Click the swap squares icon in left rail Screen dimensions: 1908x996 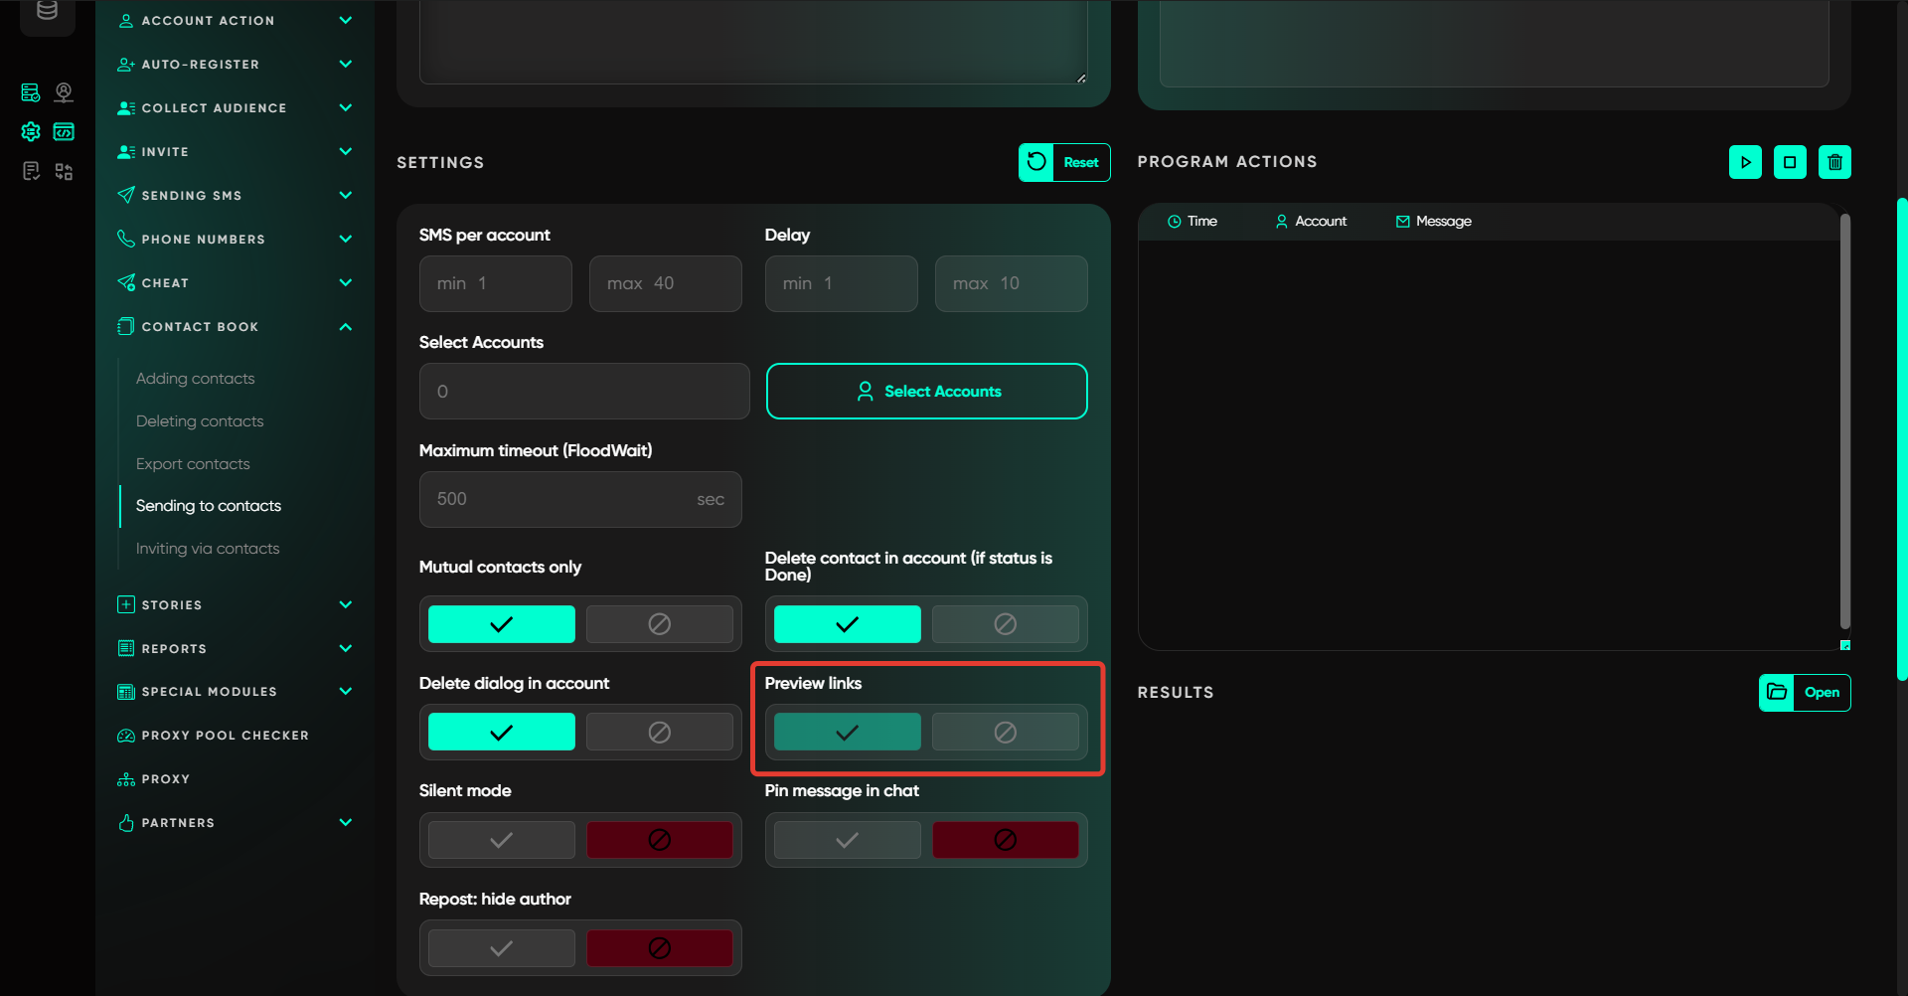pos(64,172)
